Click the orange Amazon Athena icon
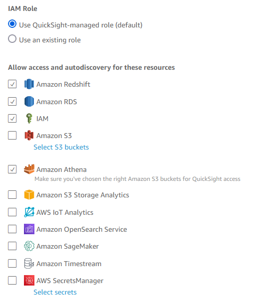The width and height of the screenshot is (278, 302). (29, 169)
